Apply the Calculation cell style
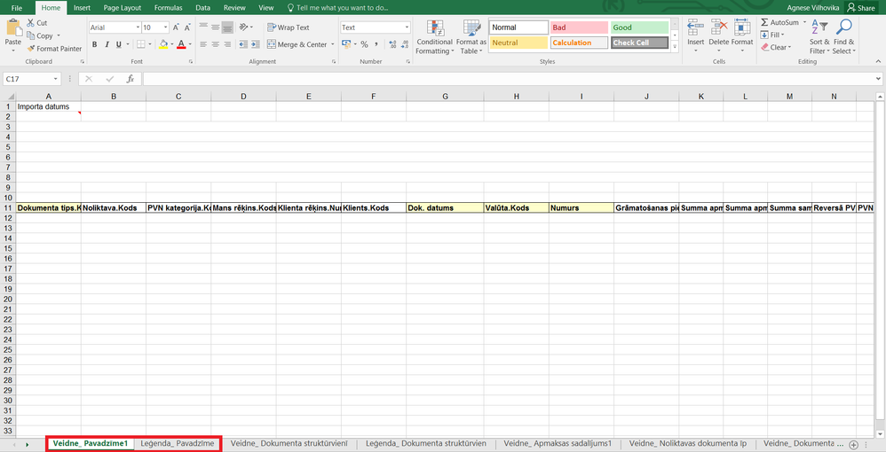The height and width of the screenshot is (452, 886). coord(579,43)
